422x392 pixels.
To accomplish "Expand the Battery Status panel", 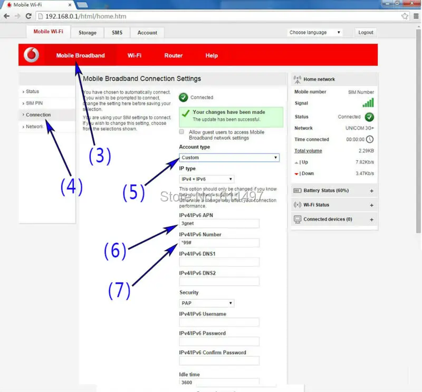I will coord(371,190).
